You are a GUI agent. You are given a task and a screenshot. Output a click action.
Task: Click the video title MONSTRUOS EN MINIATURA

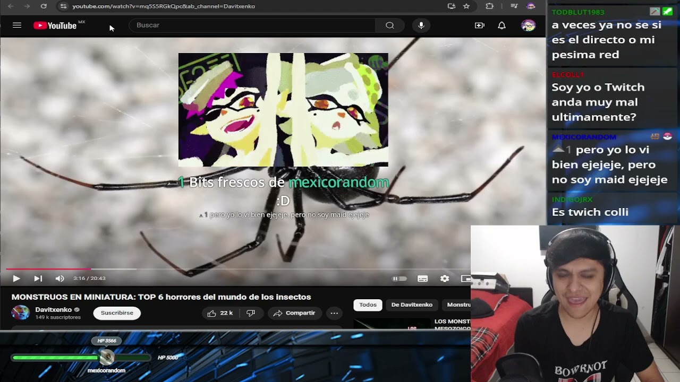(x=161, y=297)
